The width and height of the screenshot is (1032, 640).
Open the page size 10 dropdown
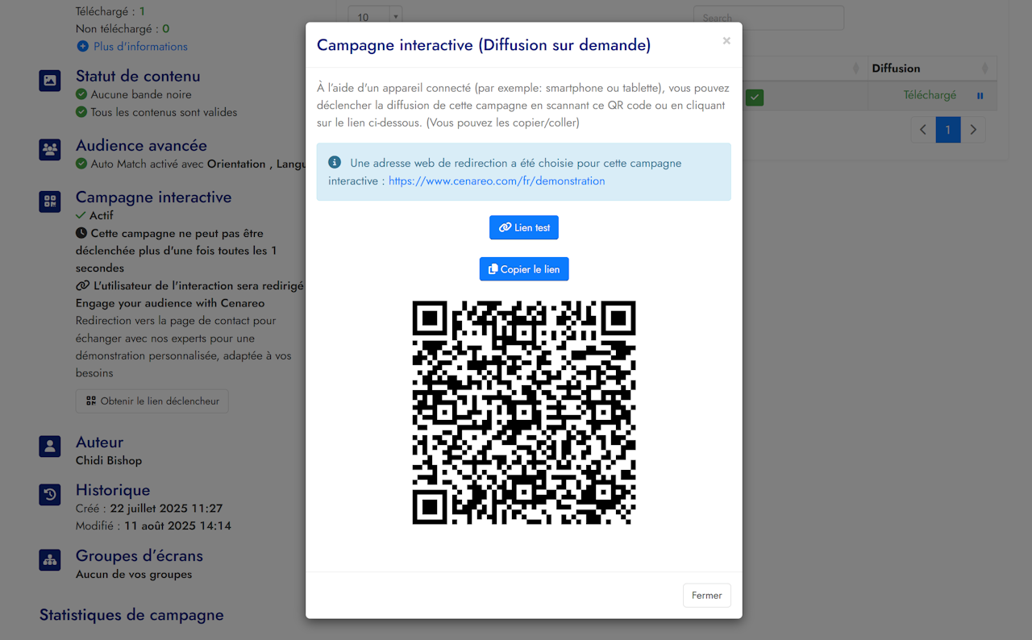click(x=375, y=16)
